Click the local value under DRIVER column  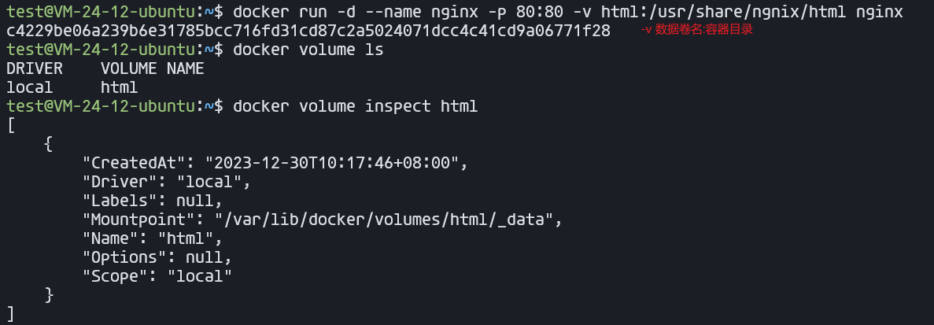(30, 87)
